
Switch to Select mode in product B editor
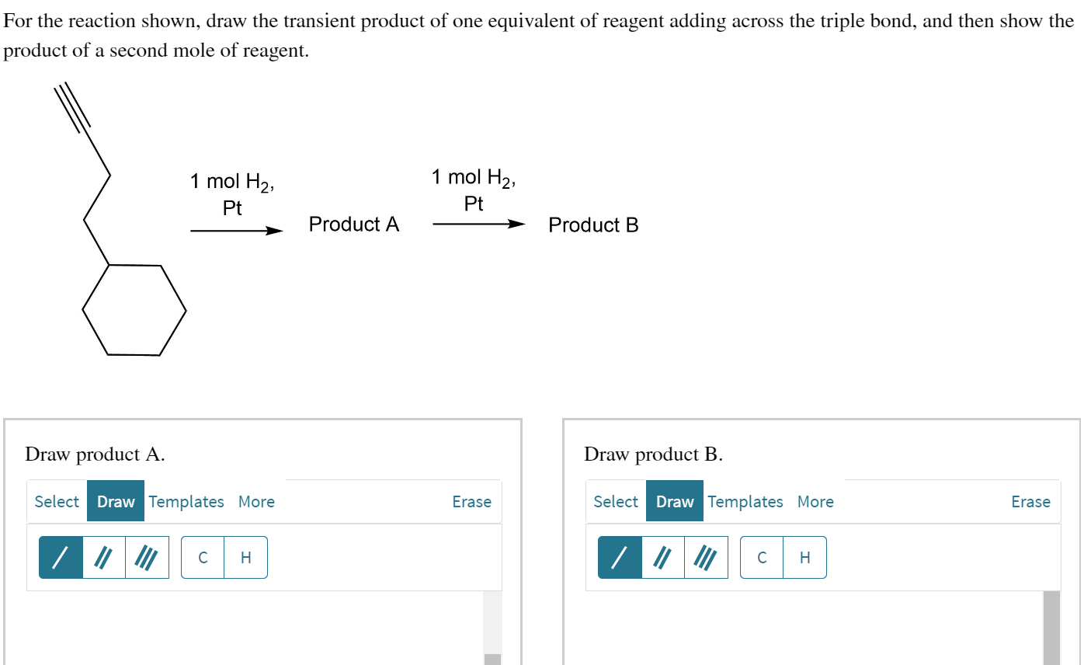click(615, 501)
